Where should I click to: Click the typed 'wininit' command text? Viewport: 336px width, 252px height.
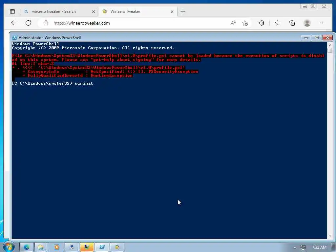(84, 83)
